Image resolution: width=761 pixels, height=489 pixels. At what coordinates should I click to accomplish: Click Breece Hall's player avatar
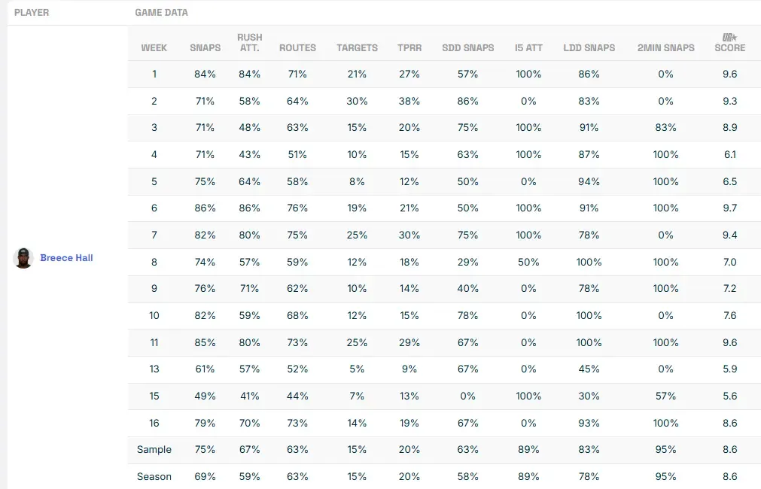23,258
